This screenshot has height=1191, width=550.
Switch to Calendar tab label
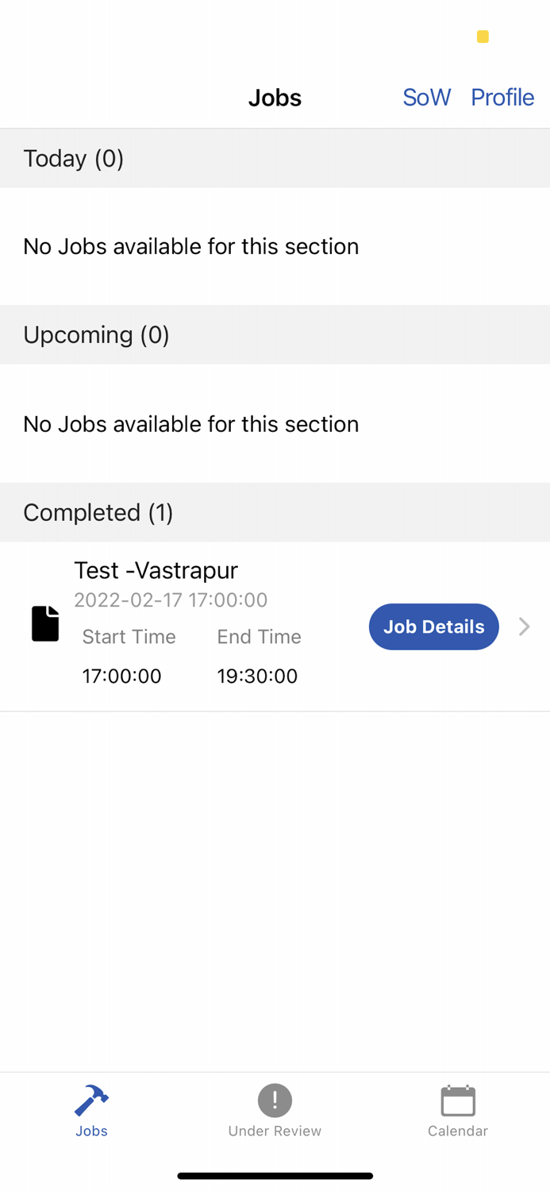pyautogui.click(x=458, y=1131)
